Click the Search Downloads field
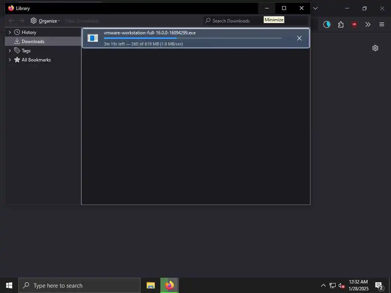The width and height of the screenshot is (391, 293). tap(255, 21)
